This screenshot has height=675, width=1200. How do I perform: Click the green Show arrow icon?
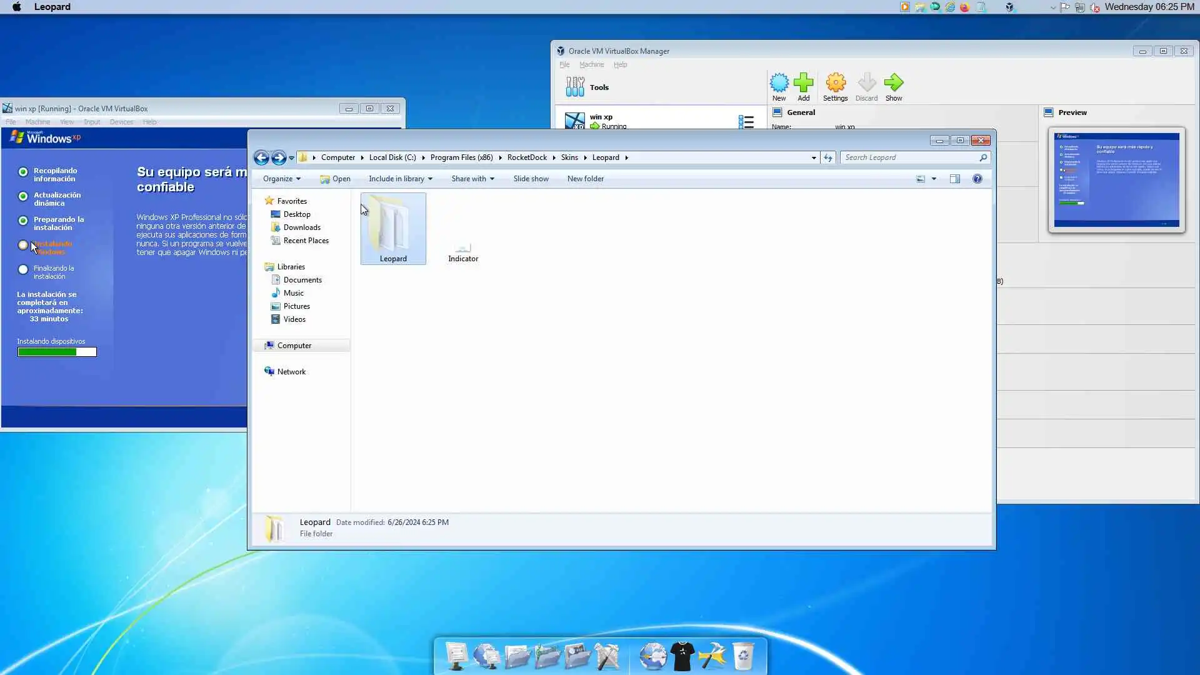click(893, 83)
